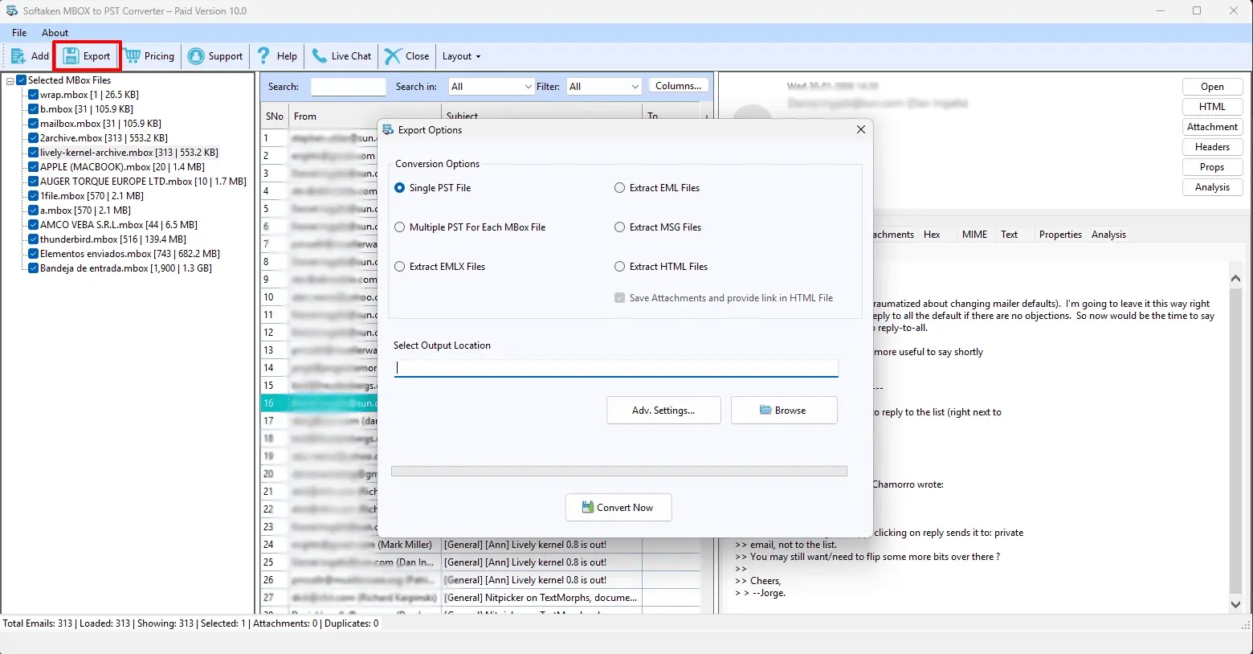Click the preview pane scroll down arrow
The width and height of the screenshot is (1253, 654).
click(x=1235, y=604)
